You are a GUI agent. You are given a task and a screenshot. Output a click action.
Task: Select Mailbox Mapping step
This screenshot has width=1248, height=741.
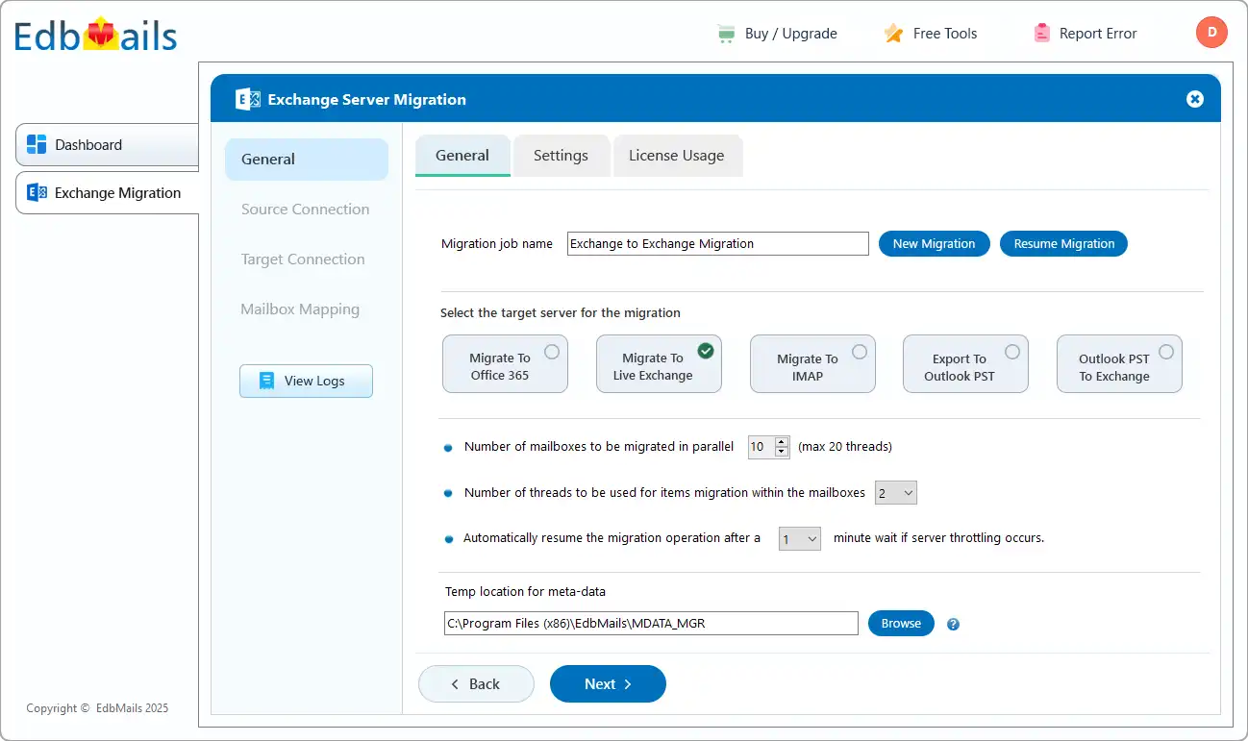click(300, 309)
